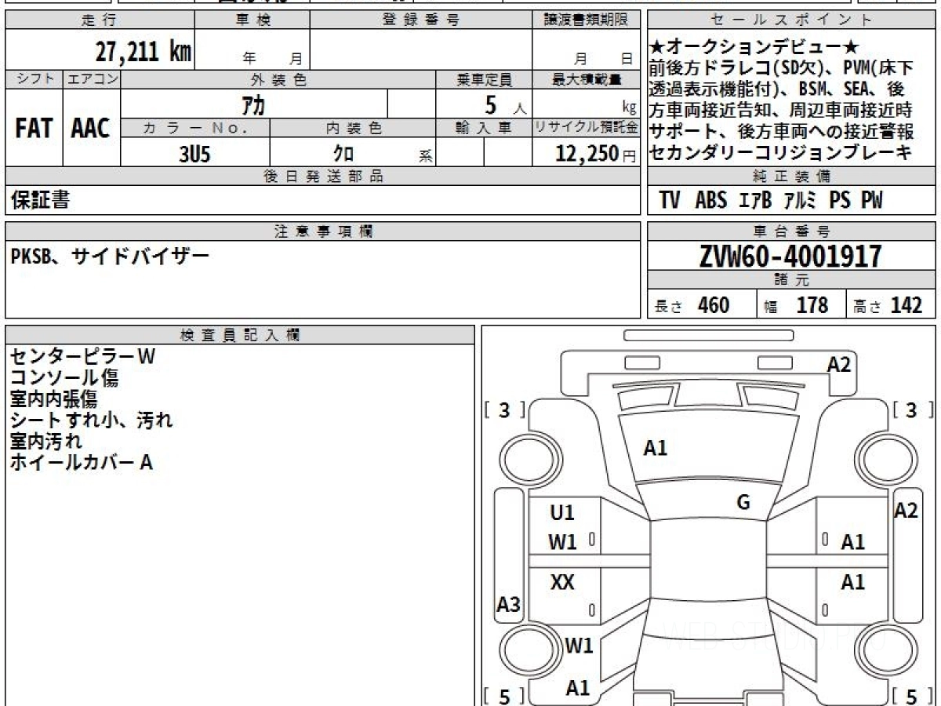Click the AAC air conditioner value
Image resolution: width=941 pixels, height=706 pixels.
(91, 129)
